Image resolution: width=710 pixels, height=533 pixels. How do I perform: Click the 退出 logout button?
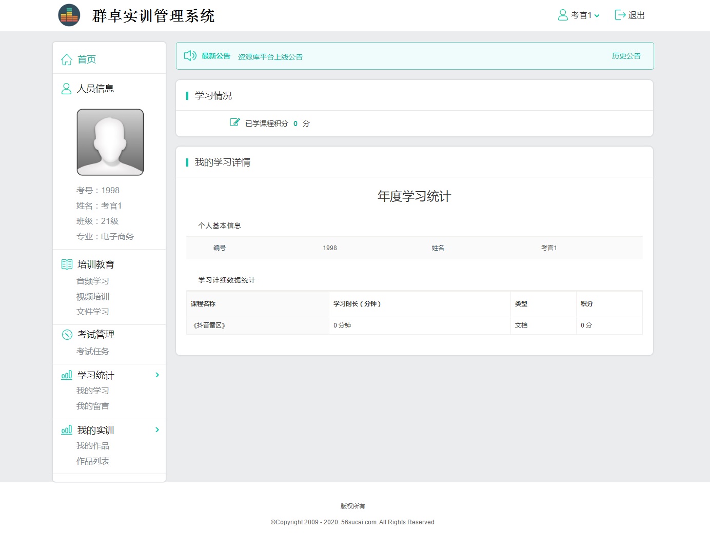click(630, 15)
